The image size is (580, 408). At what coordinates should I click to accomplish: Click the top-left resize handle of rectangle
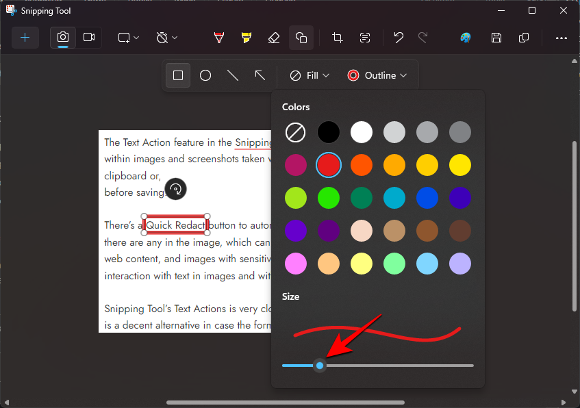tap(144, 216)
